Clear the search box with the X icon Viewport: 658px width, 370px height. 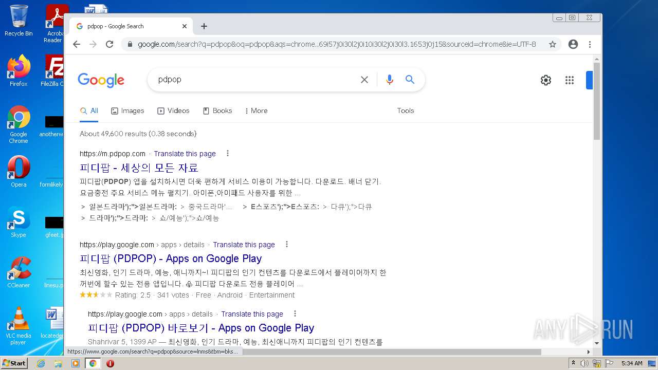[x=364, y=80]
